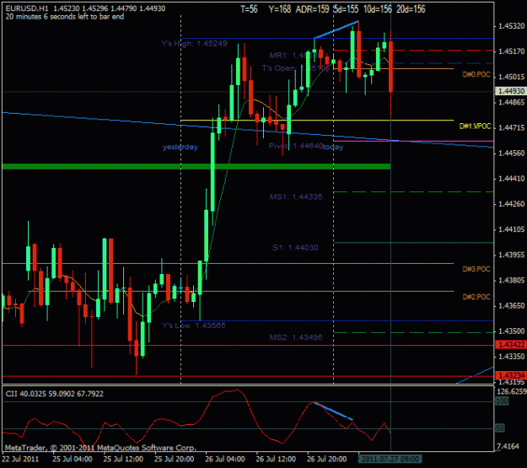Click the MS1: 1.44335 level label
Screen dimensions: 527x468
click(296, 196)
